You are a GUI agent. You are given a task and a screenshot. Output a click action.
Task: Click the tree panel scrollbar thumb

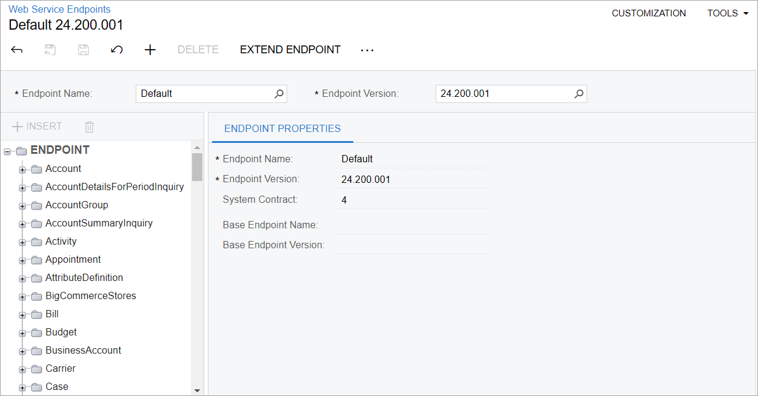coord(197,167)
